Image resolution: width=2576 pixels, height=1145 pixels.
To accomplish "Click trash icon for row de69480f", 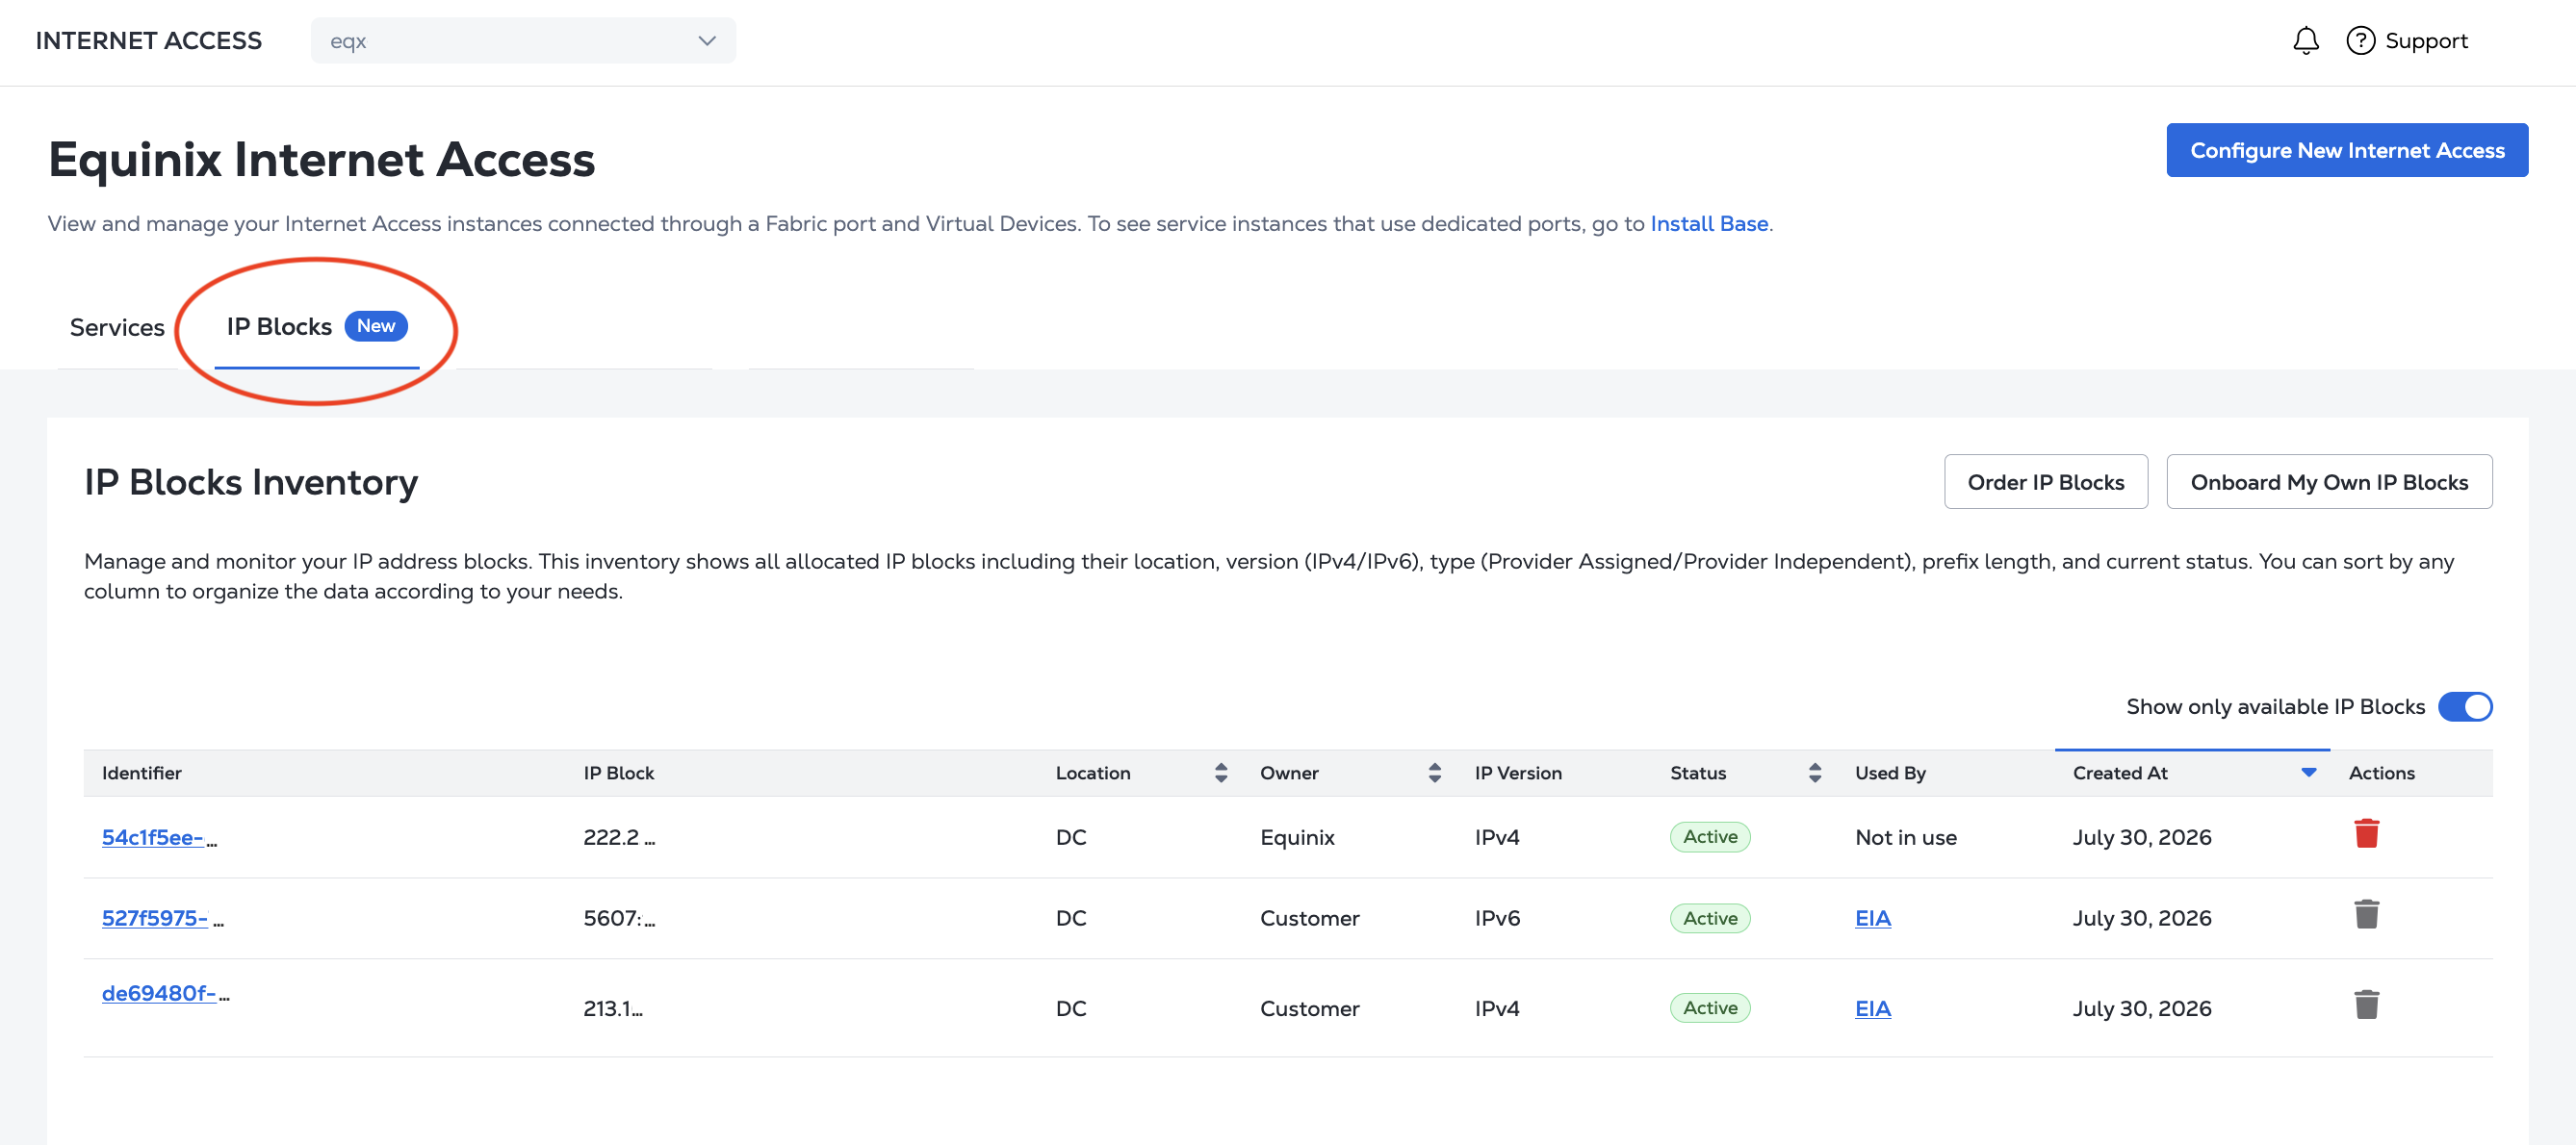I will click(2366, 1005).
